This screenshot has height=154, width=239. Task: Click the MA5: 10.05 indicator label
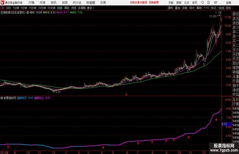pyautogui.click(x=36, y=13)
